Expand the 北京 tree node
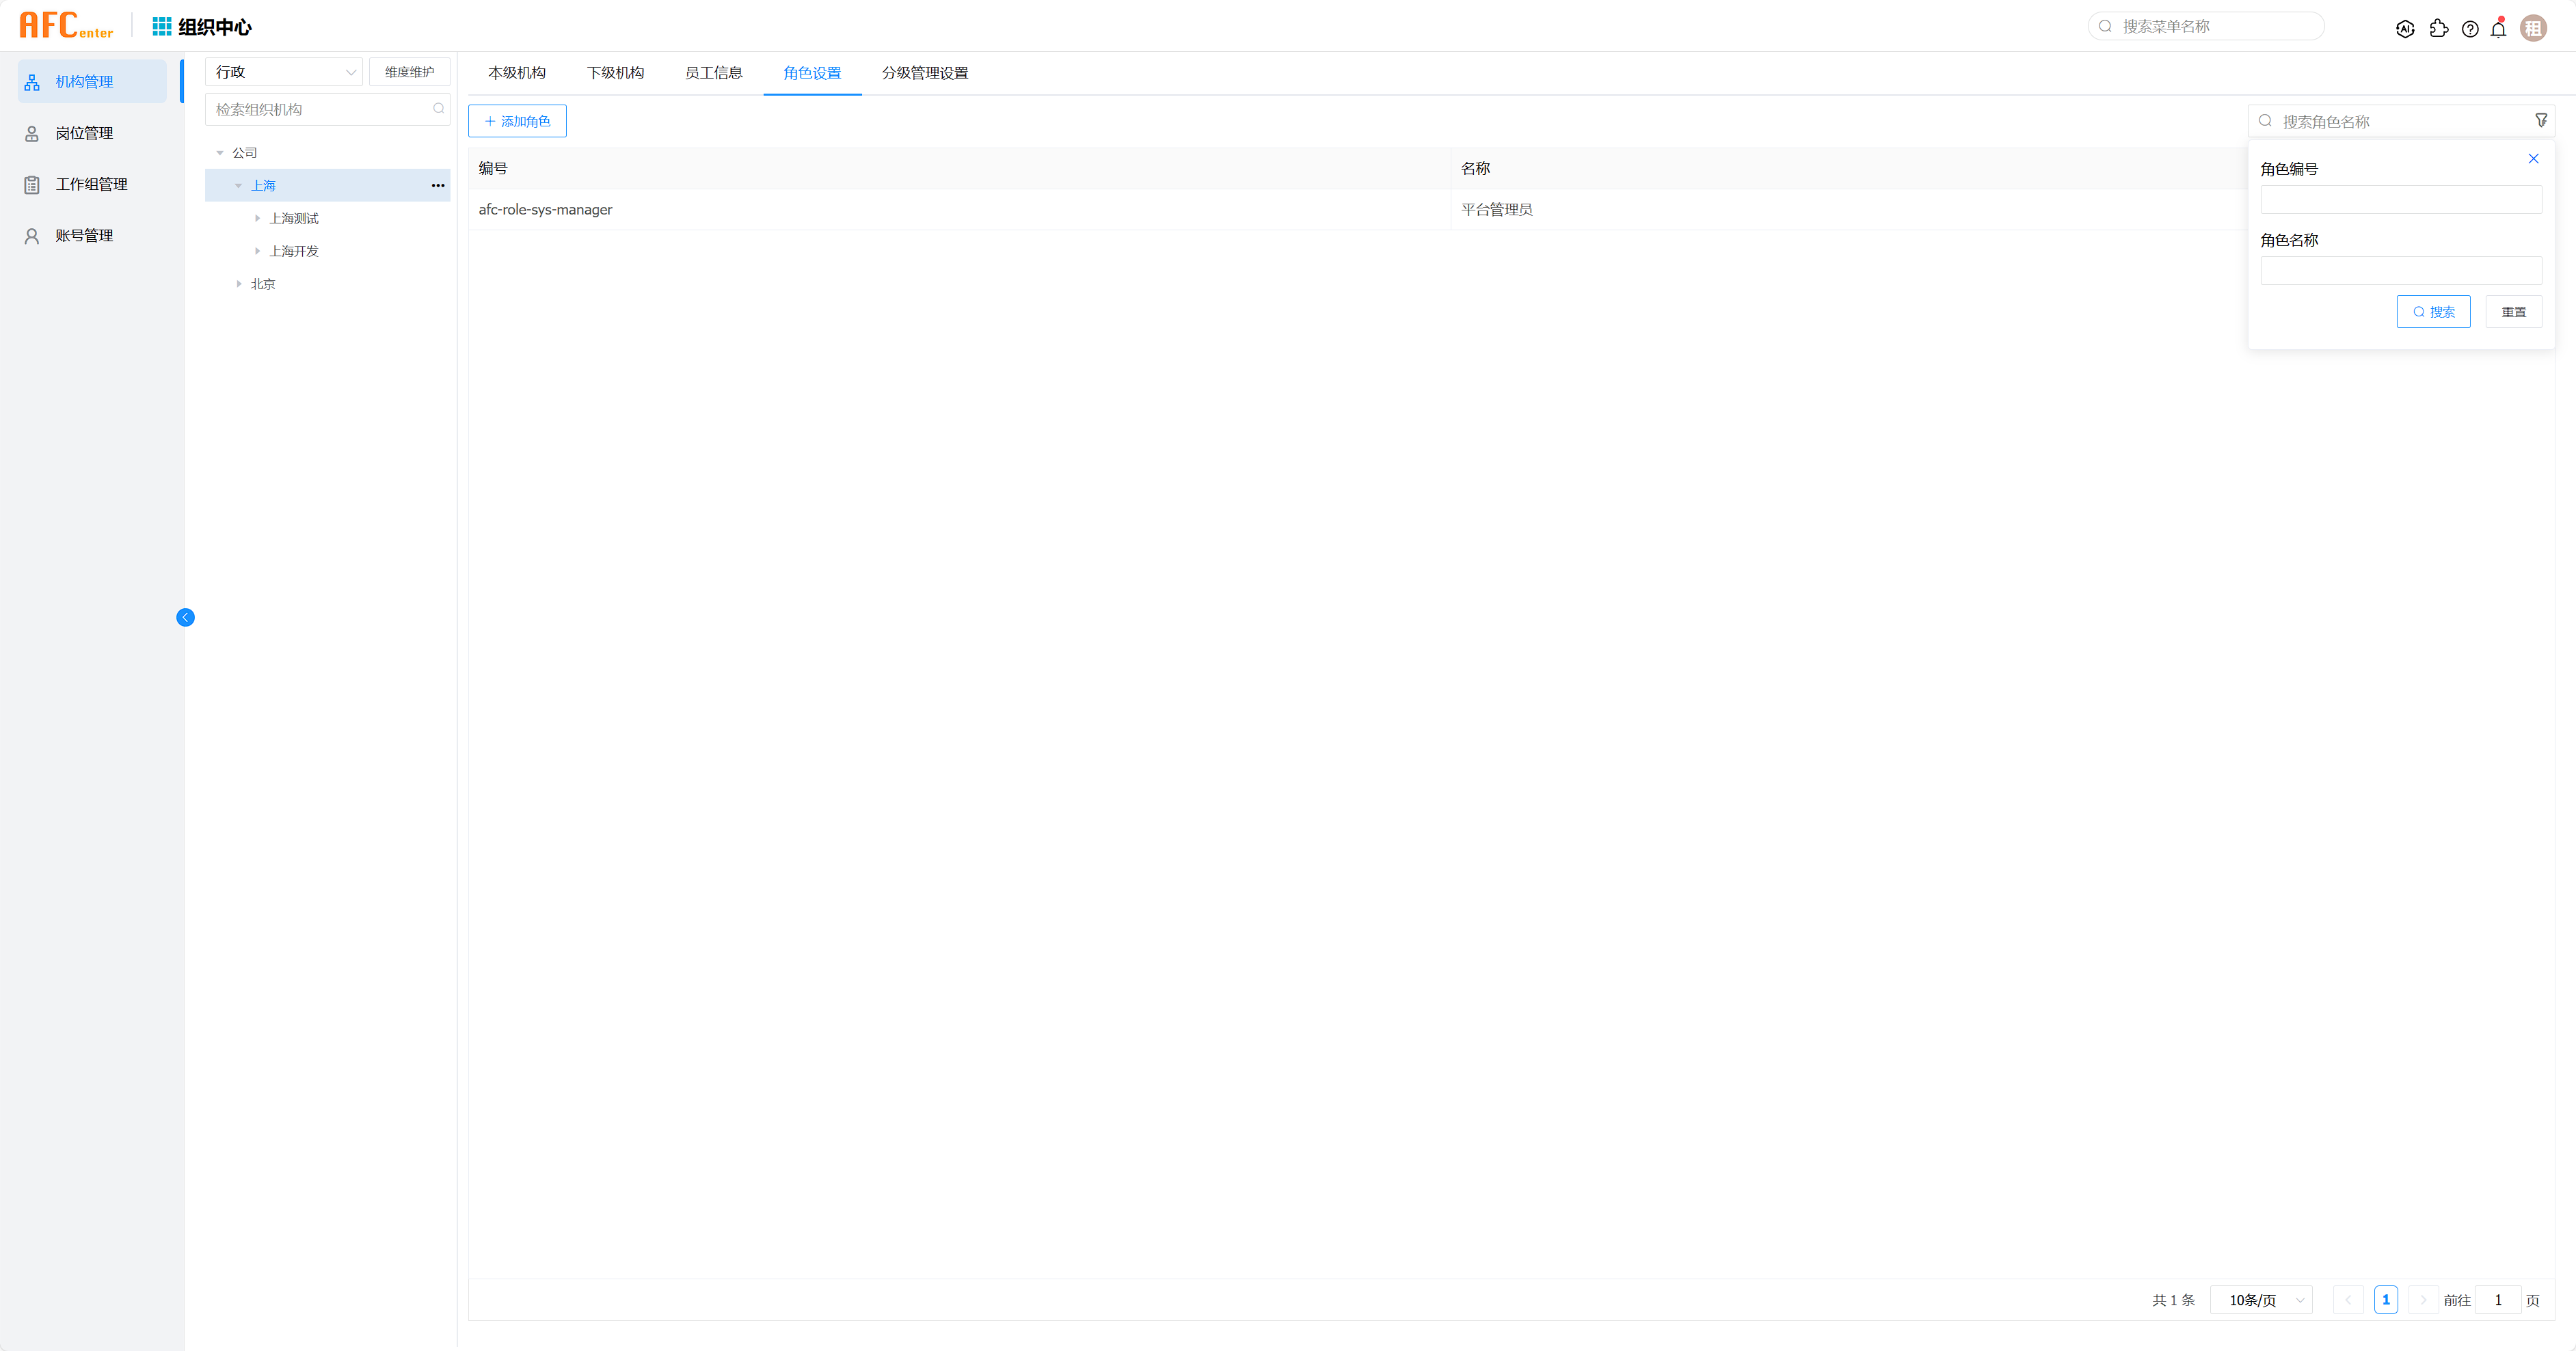This screenshot has width=2576, height=1351. (x=239, y=284)
